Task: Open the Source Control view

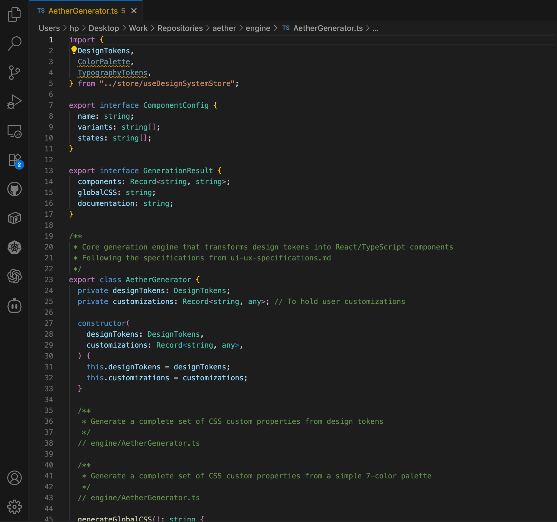Action: (x=14, y=73)
